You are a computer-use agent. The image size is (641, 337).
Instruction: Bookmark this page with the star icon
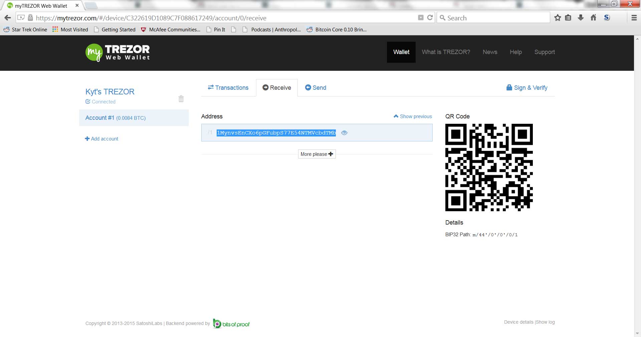[x=558, y=18]
